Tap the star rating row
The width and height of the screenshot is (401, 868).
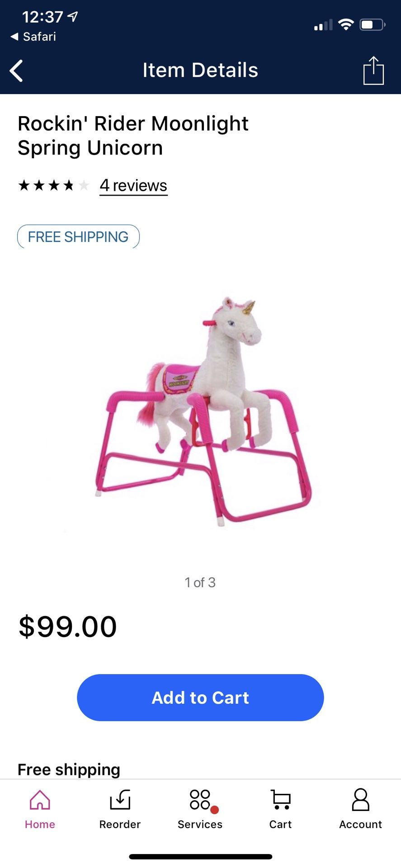(x=54, y=185)
